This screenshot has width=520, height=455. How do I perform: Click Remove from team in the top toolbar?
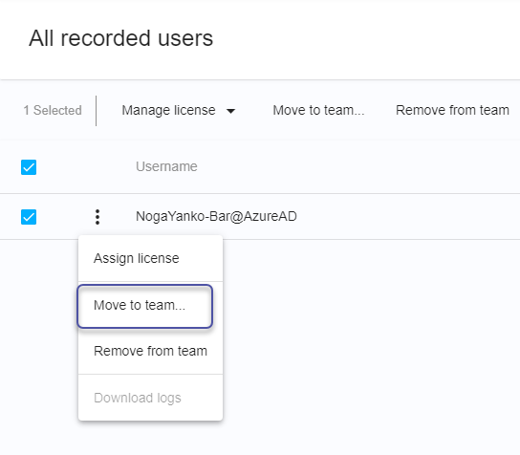[x=452, y=111]
